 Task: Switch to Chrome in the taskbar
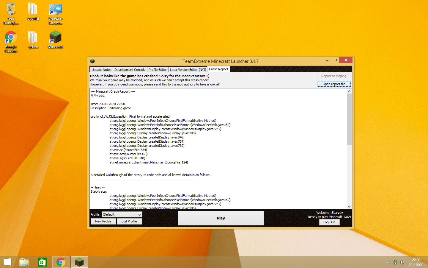point(61,262)
